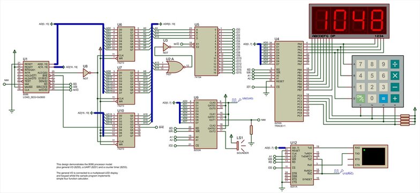Click the 7 key on the keypad

(361, 64)
